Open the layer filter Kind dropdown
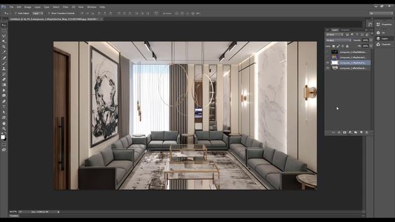Image resolution: width=395 pixels, height=222 pixels. 335,35
